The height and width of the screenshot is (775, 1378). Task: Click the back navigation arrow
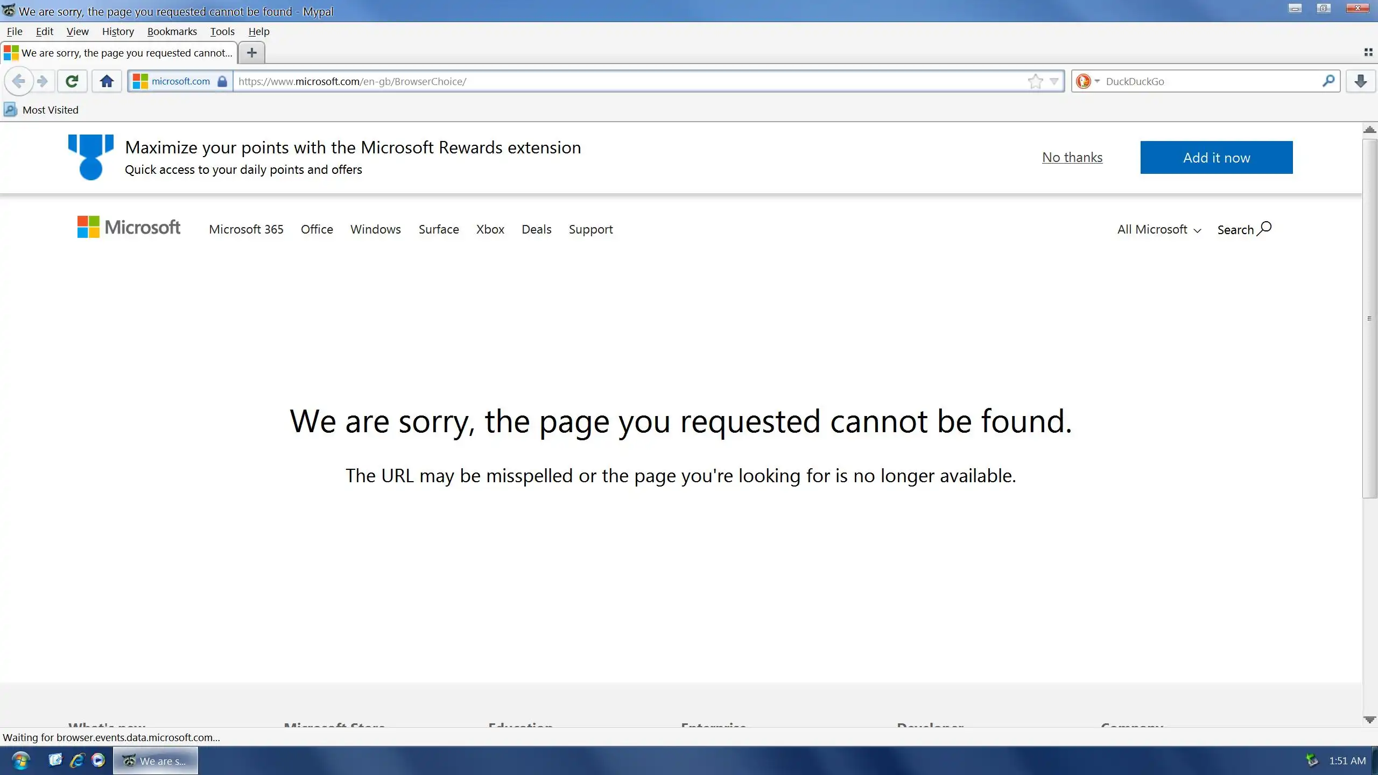pos(18,81)
